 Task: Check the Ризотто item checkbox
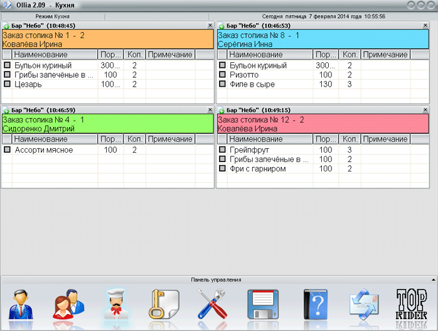[x=222, y=74]
